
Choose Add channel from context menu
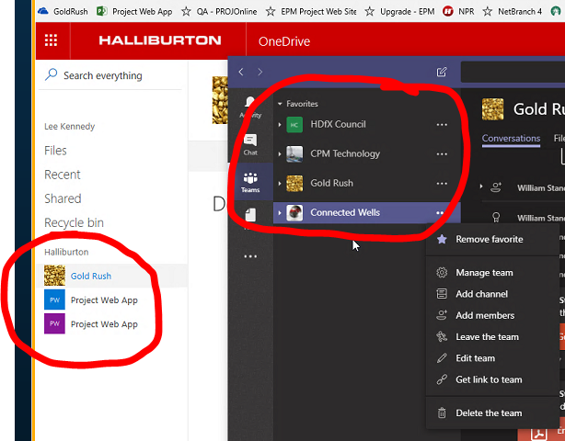point(492,294)
